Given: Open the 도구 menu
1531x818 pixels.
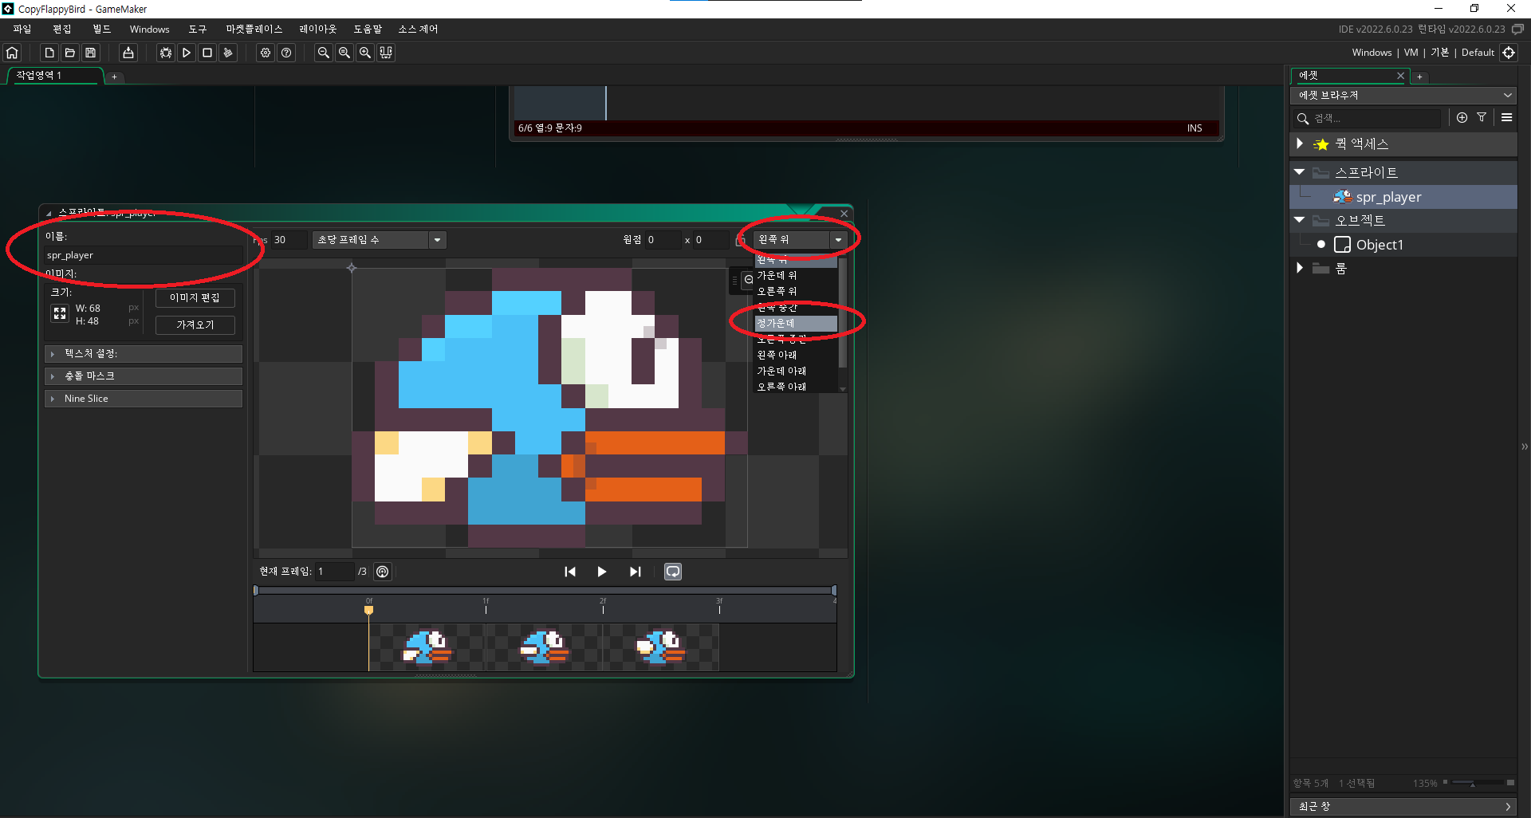Looking at the screenshot, I should 198,29.
